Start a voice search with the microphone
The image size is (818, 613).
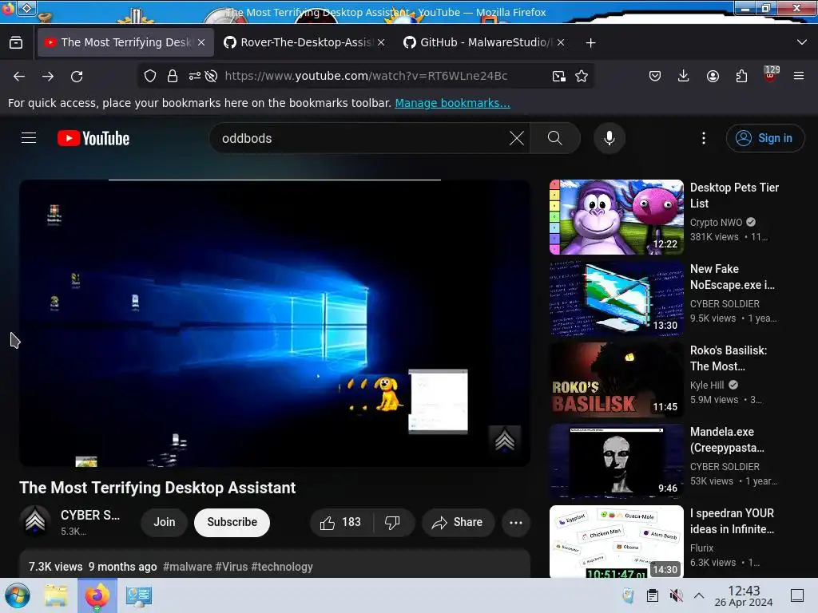pos(610,138)
